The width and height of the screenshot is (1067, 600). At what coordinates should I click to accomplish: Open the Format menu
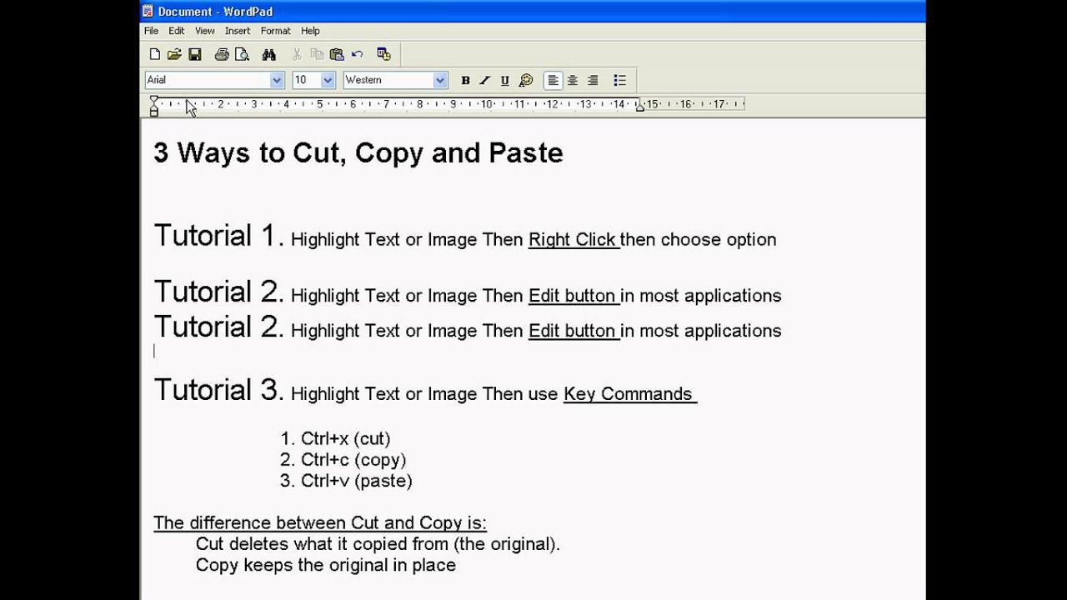[275, 31]
